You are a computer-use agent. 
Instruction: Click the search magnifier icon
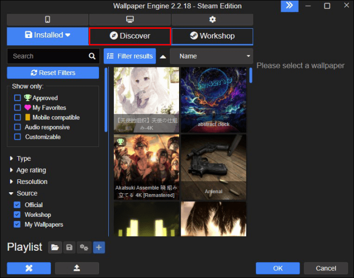point(92,56)
